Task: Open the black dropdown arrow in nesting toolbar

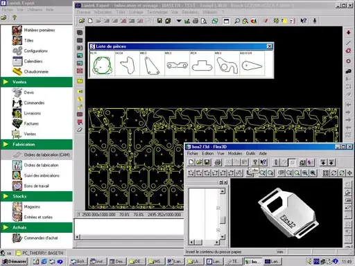Action: point(179,21)
